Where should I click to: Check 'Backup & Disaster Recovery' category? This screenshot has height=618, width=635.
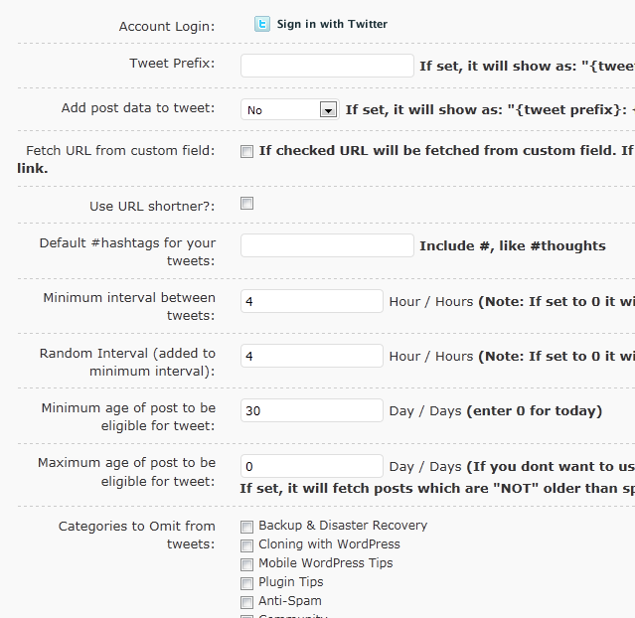click(247, 527)
